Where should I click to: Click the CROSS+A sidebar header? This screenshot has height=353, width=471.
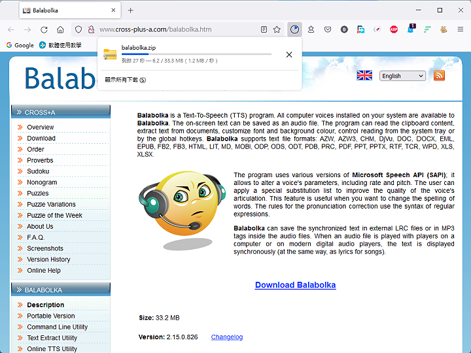point(61,112)
